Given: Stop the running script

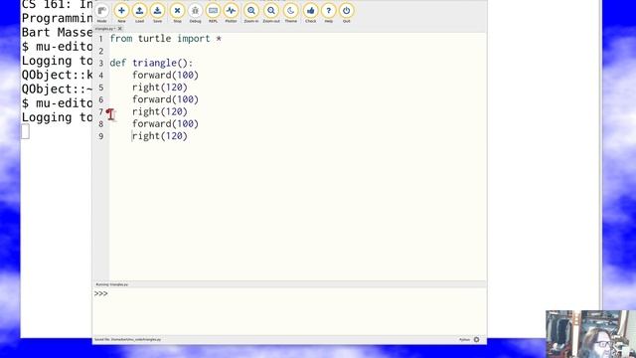Looking at the screenshot, I should 177,13.
